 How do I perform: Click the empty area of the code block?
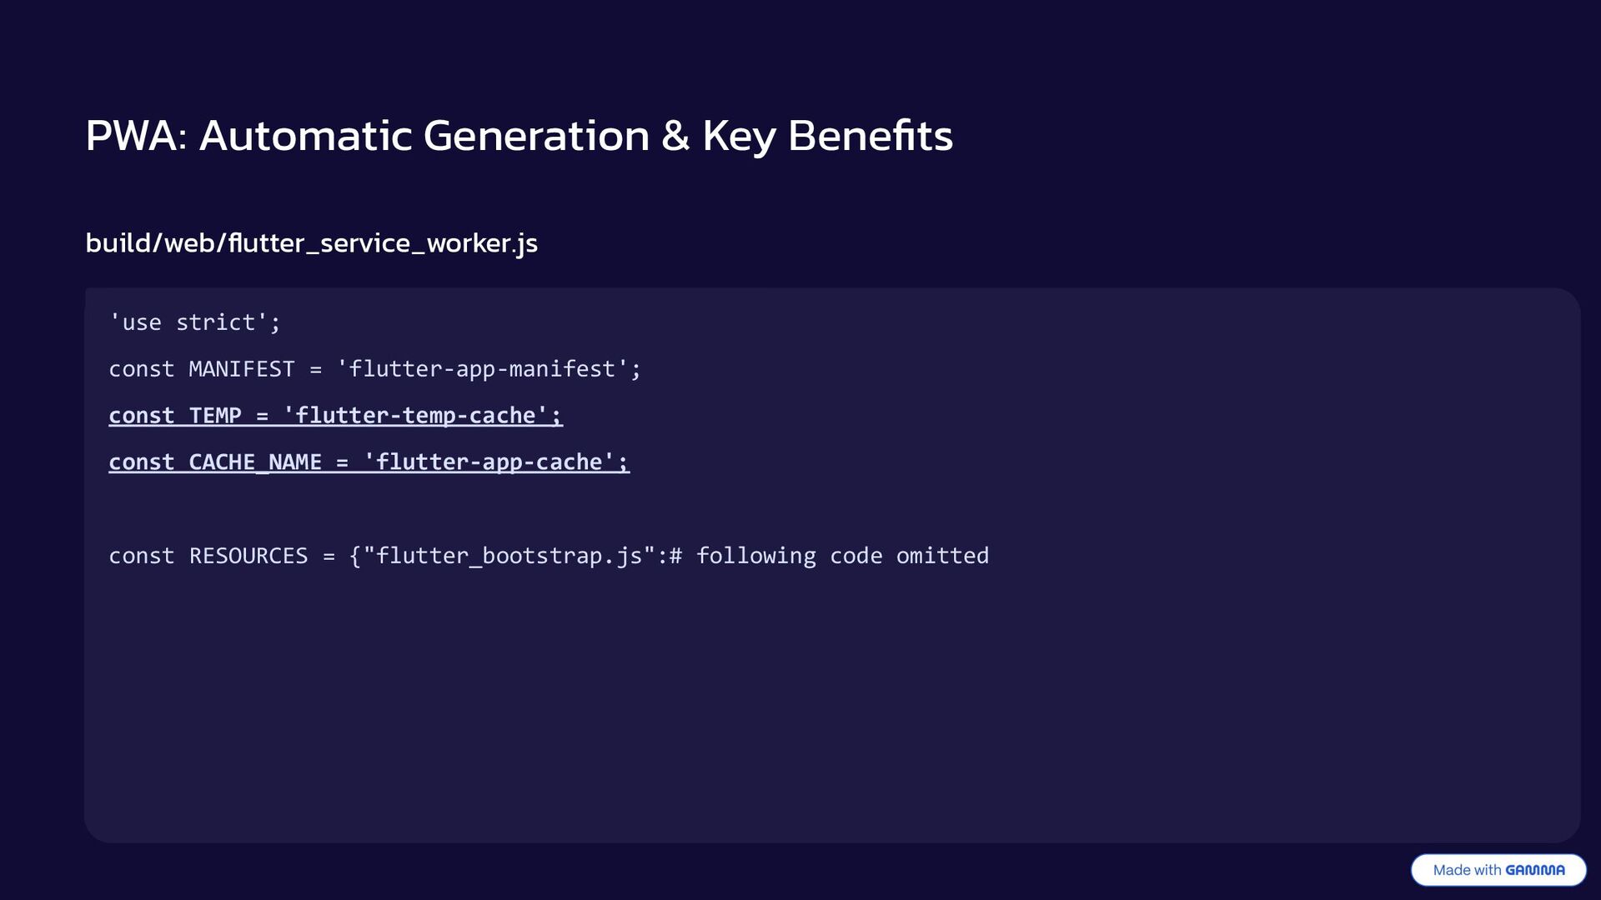coord(834,708)
